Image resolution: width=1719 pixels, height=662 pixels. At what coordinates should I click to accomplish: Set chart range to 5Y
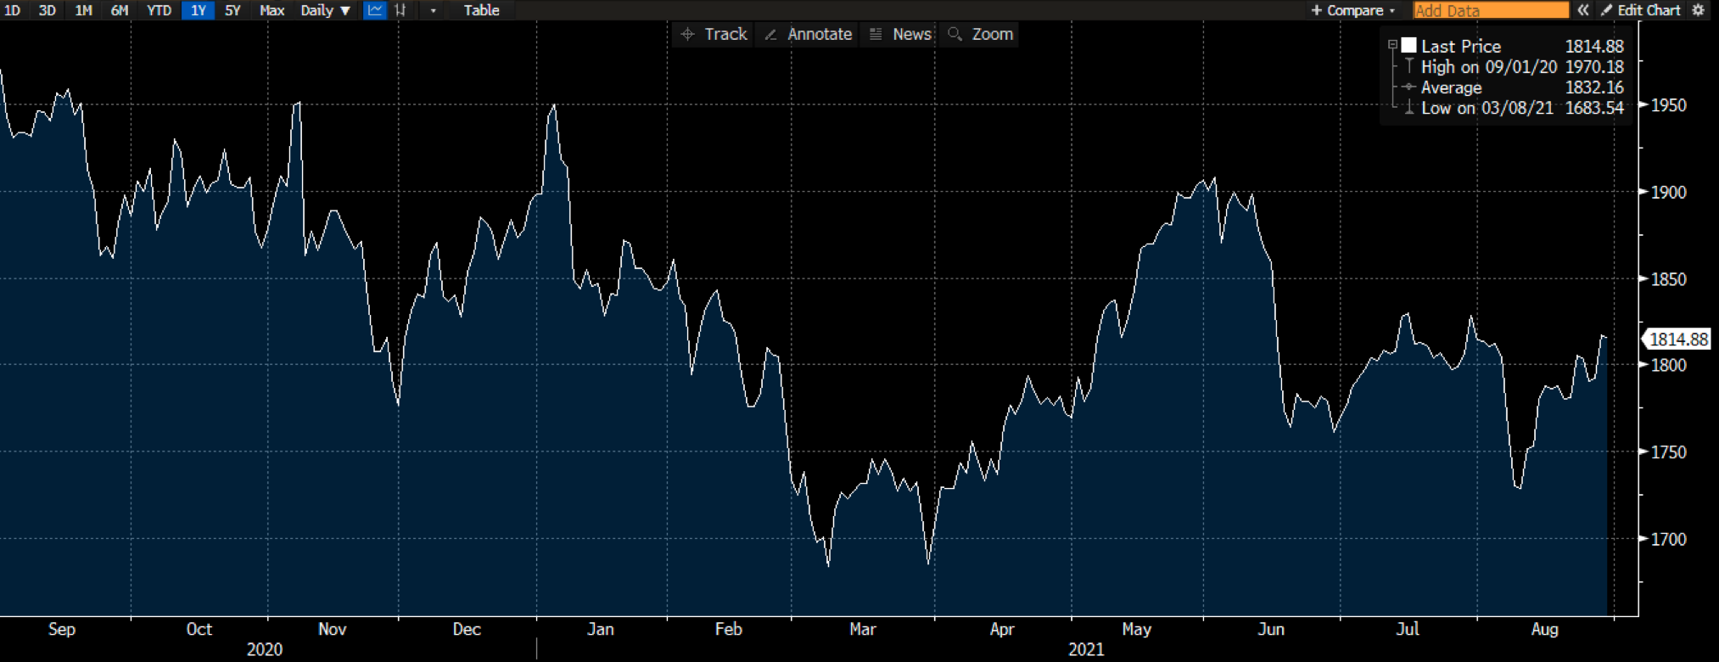(x=232, y=10)
